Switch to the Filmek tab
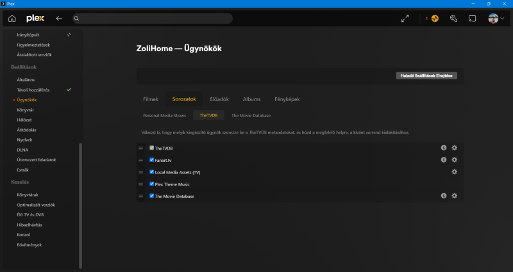This screenshot has width=513, height=272. tap(151, 99)
